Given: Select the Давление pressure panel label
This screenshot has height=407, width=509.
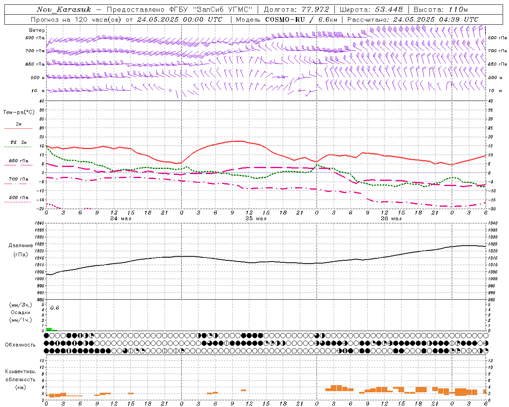Looking at the screenshot, I should pyautogui.click(x=21, y=246).
